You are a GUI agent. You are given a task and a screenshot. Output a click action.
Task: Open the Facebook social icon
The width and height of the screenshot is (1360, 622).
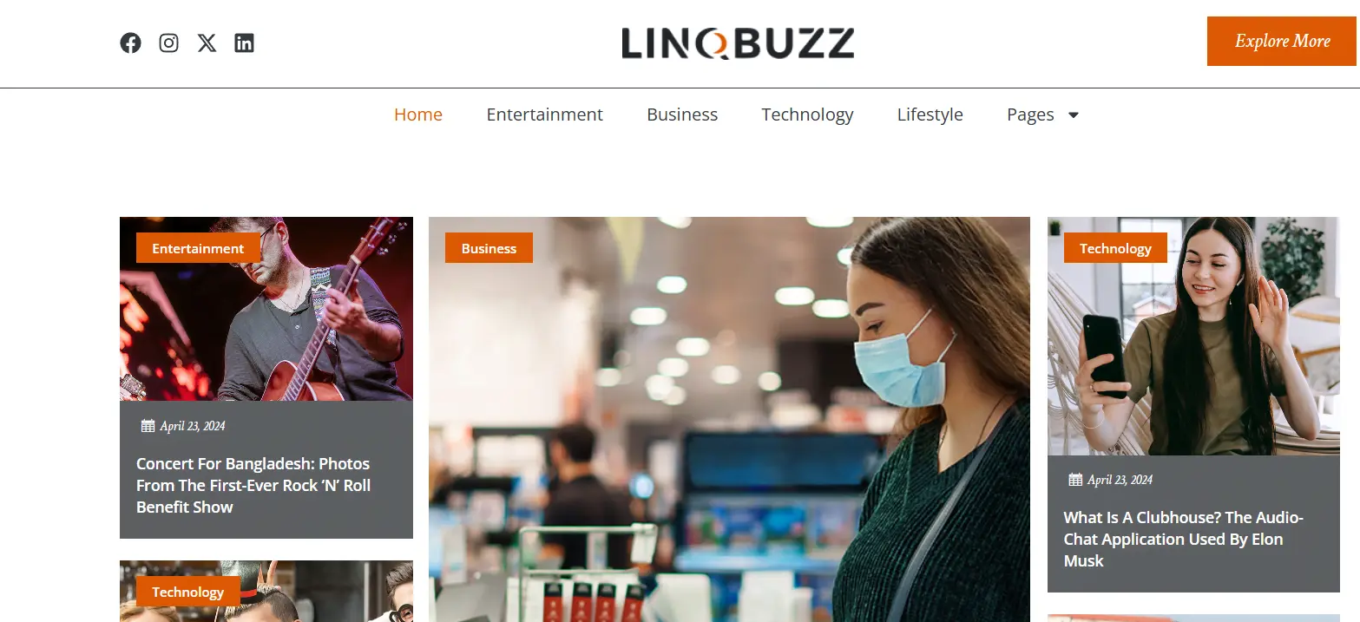click(x=130, y=43)
